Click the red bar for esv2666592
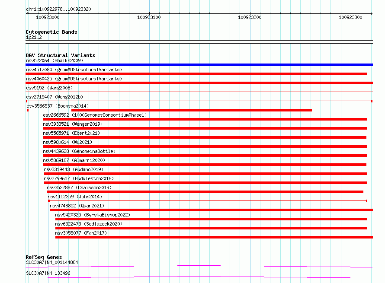This screenshot has width=385, height=283. 205,119
